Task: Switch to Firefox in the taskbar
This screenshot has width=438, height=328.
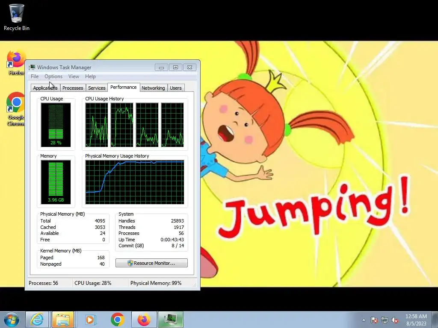Action: tap(144, 319)
